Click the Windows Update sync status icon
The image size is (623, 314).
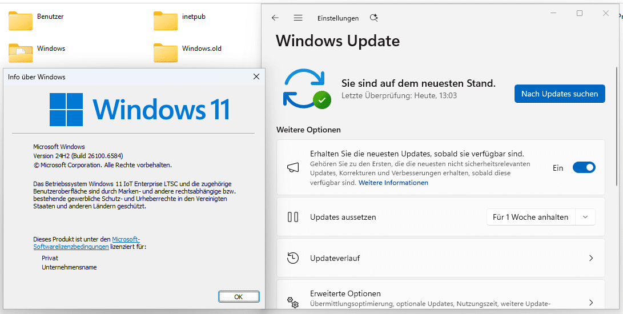click(307, 88)
